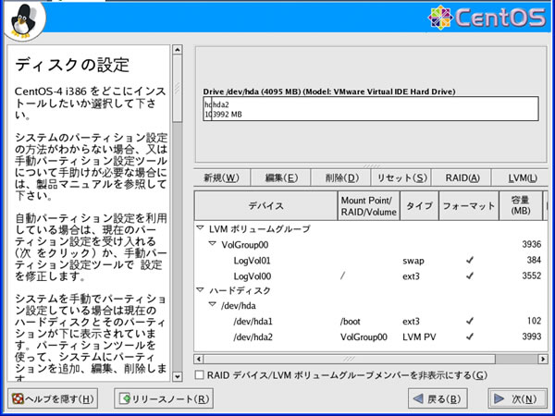
Task: Sort by the デバイス column header
Action: pyautogui.click(x=265, y=206)
